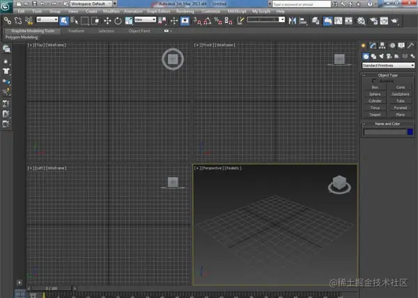Open the Named Selection Sets dropdown
Image resolution: width=418 pixels, height=298 pixels.
[x=266, y=19]
